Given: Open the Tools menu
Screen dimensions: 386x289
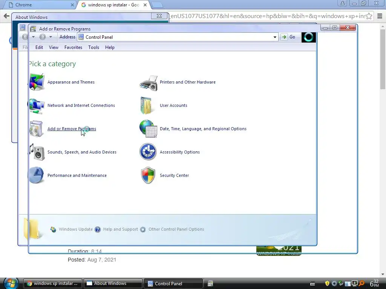Looking at the screenshot, I should point(94,47).
